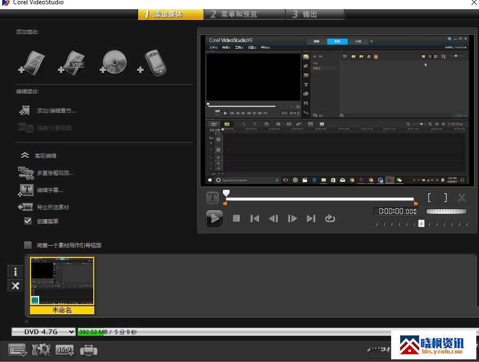Click the preview video window
This screenshot has height=362, width=479.
[337, 110]
